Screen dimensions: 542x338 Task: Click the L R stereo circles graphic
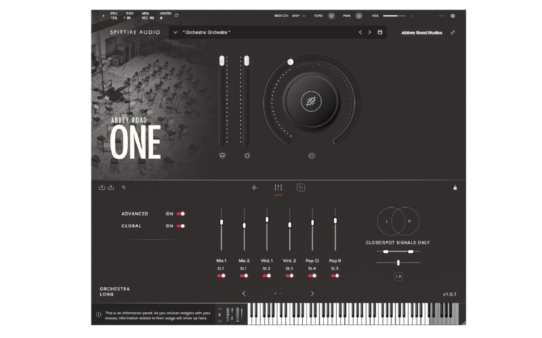click(398, 221)
